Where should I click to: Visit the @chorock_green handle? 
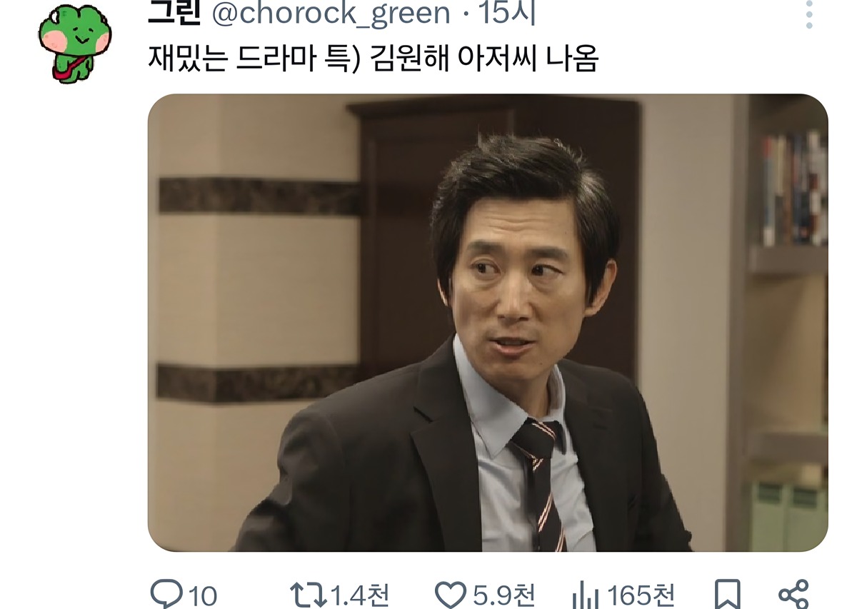pyautogui.click(x=332, y=13)
